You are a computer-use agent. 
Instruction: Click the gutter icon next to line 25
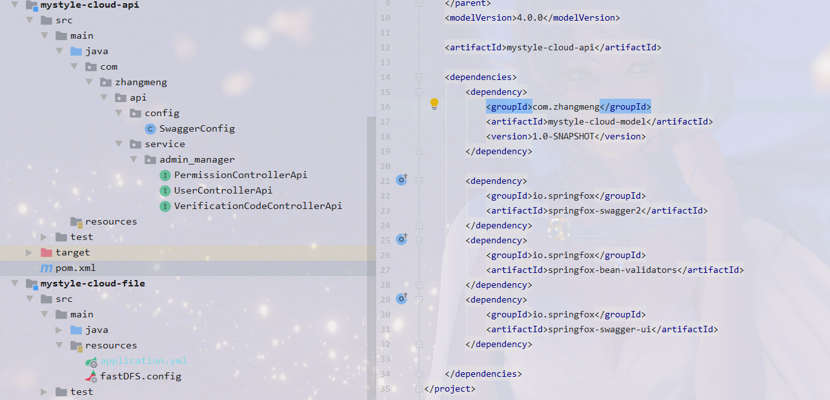click(402, 239)
